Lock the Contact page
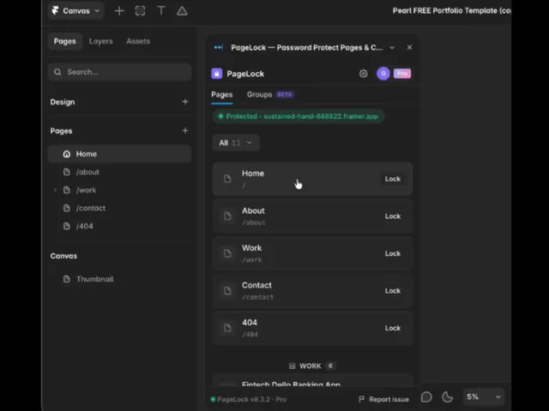 [x=393, y=291]
